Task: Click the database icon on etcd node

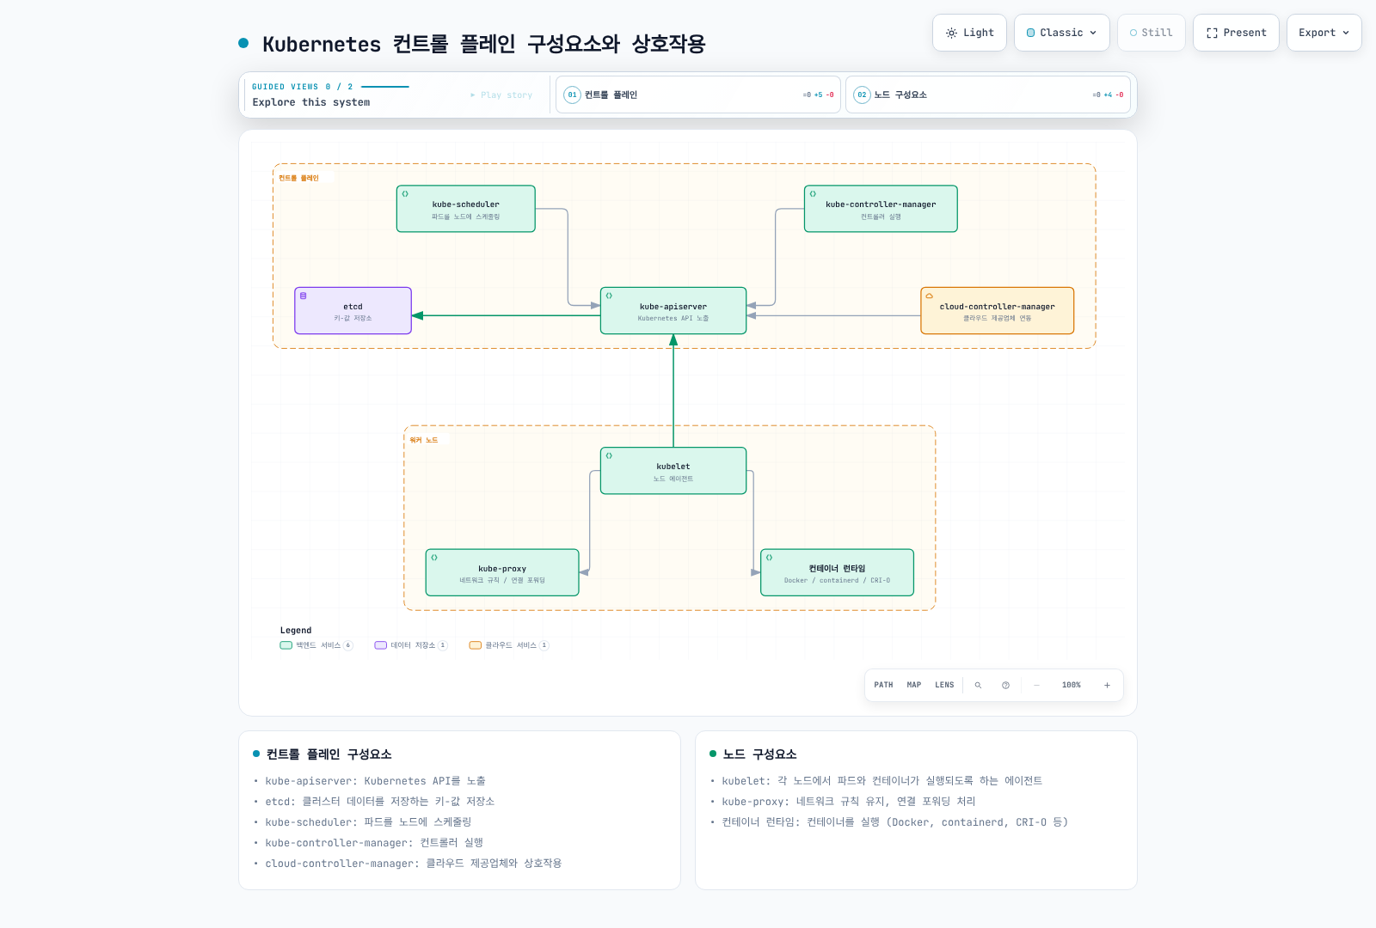Action: tap(303, 296)
